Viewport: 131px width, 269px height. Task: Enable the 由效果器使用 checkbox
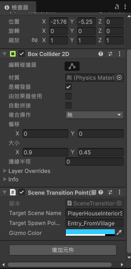pyautogui.click(x=69, y=96)
